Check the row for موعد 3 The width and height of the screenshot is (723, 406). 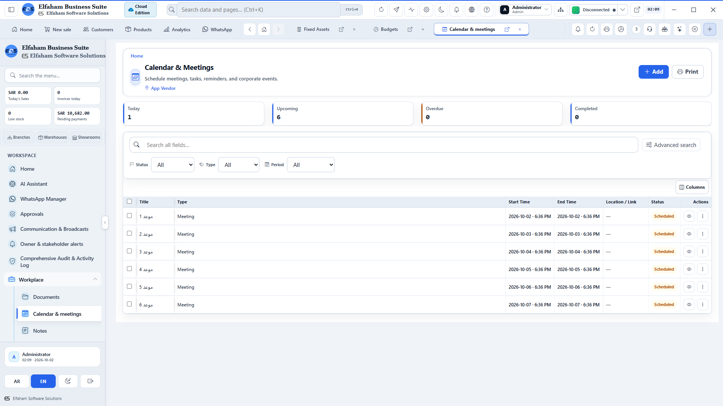[x=130, y=251]
